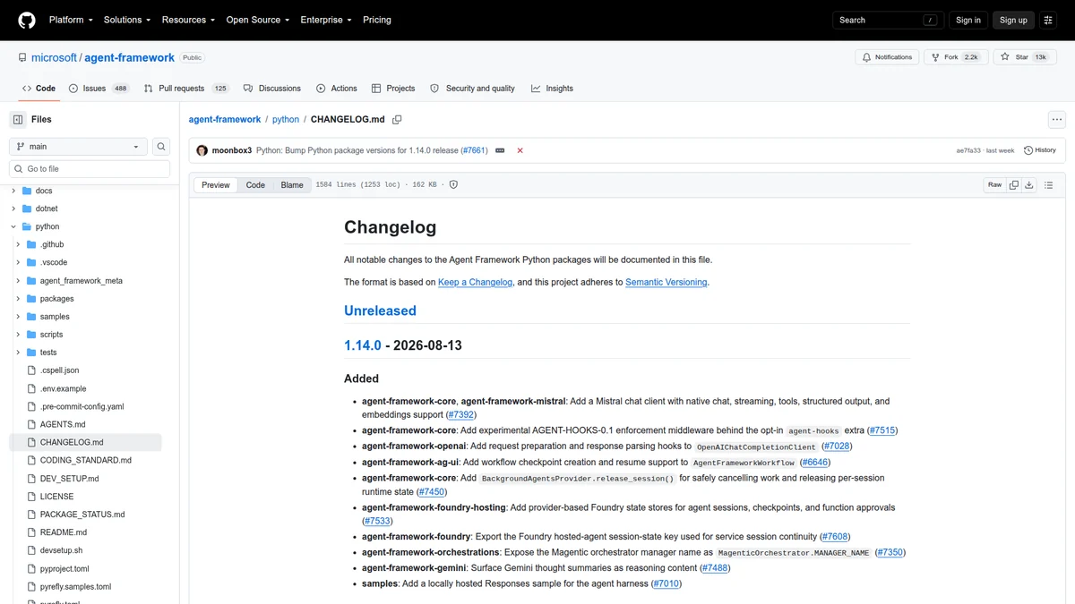Viewport: 1075px width, 604px height.
Task: Open the Open Source dropdown menu
Action: coord(257,20)
